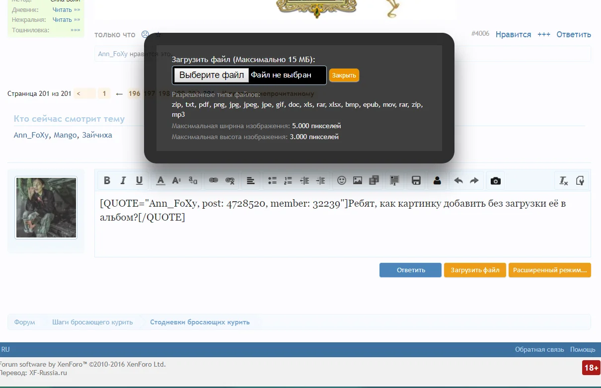Switch to the Стодневки бросающих курить tab
The image size is (601, 388).
pos(200,321)
